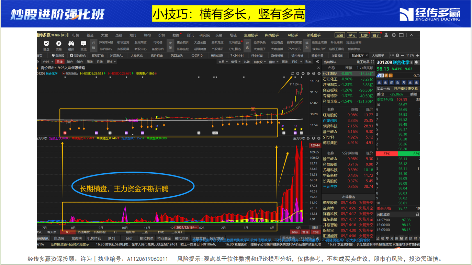Close the 竞价狙击 strategy notice bar
472x265 pixels.
pyautogui.click(x=318, y=68)
